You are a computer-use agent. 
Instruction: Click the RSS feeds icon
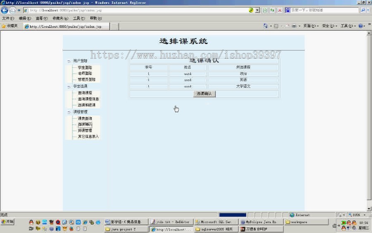pyautogui.click(x=276, y=26)
